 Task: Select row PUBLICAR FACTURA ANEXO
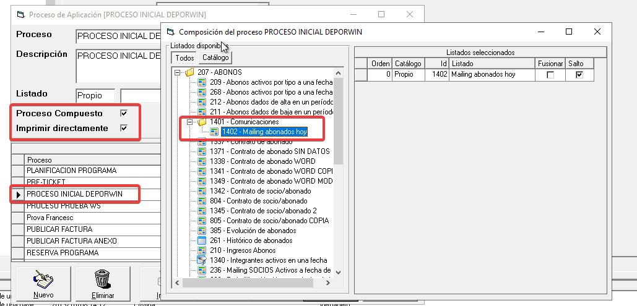click(x=93, y=241)
